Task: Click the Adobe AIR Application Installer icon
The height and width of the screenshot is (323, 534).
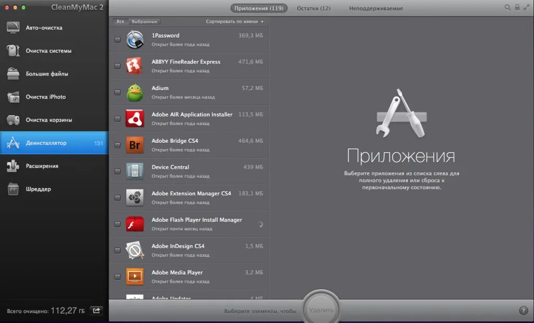Action: pos(135,118)
